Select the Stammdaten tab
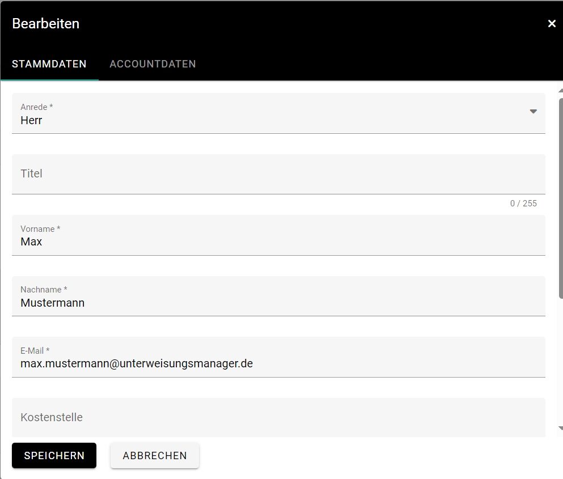This screenshot has width=563, height=479. (49, 64)
